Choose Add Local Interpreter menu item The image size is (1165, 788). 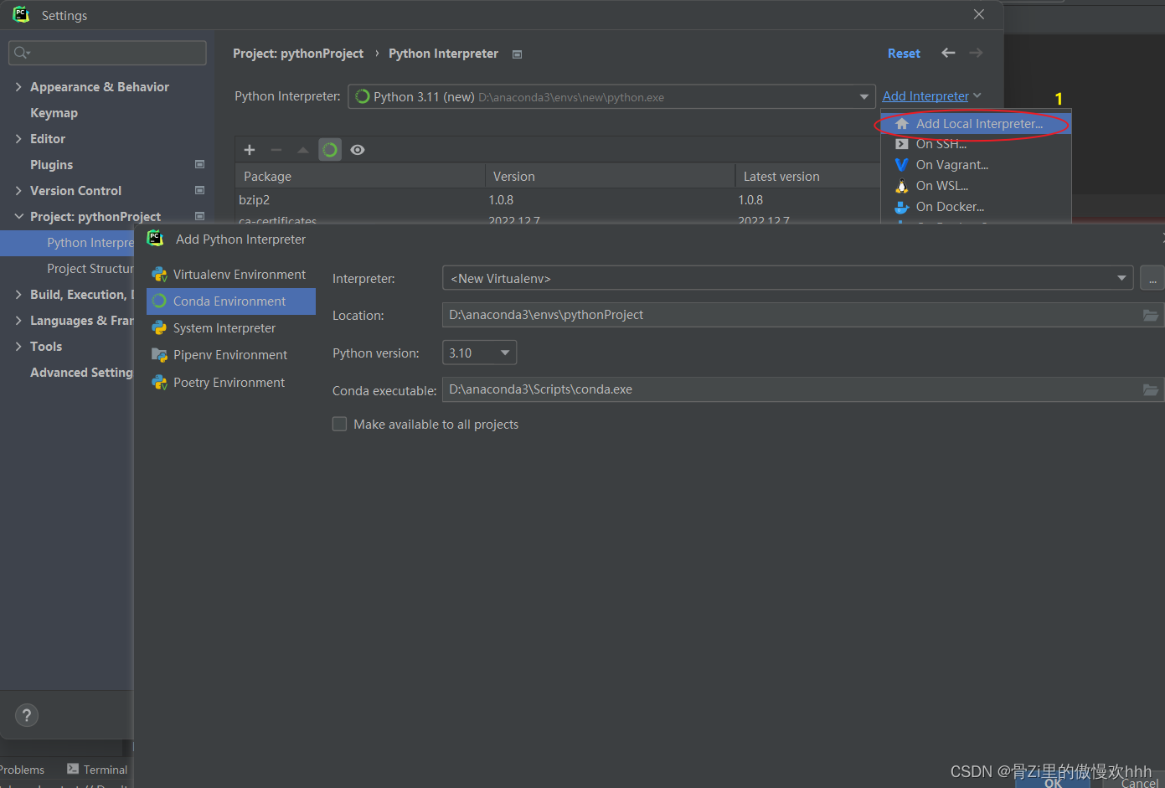tap(976, 124)
